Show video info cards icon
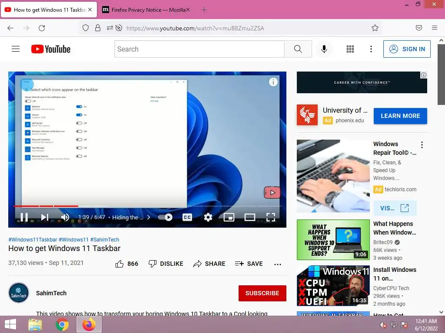The width and height of the screenshot is (445, 333). 273,82
